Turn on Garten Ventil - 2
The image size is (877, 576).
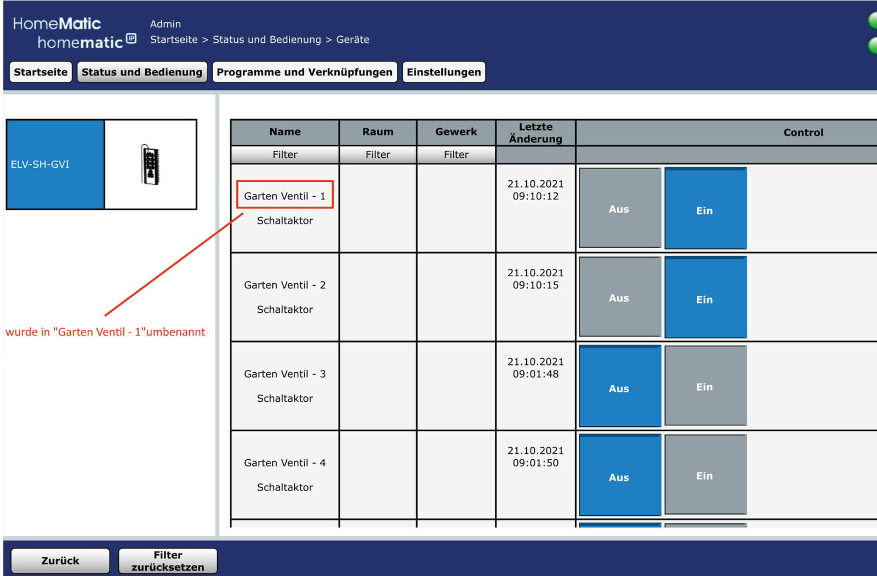click(x=705, y=298)
